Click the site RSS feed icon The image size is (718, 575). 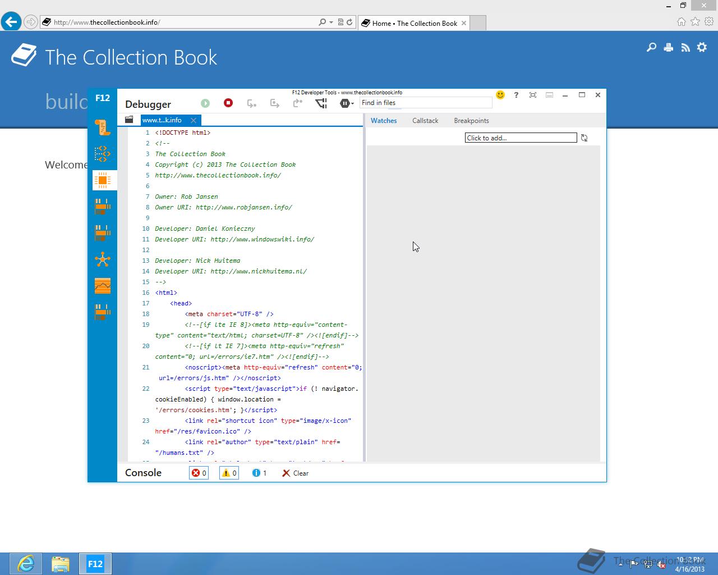pos(685,48)
